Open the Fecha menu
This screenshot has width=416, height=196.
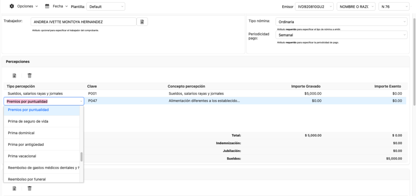click(60, 6)
